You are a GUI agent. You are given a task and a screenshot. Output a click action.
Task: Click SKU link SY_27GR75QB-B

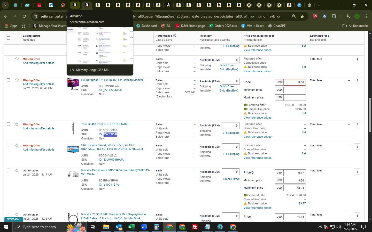110,90
